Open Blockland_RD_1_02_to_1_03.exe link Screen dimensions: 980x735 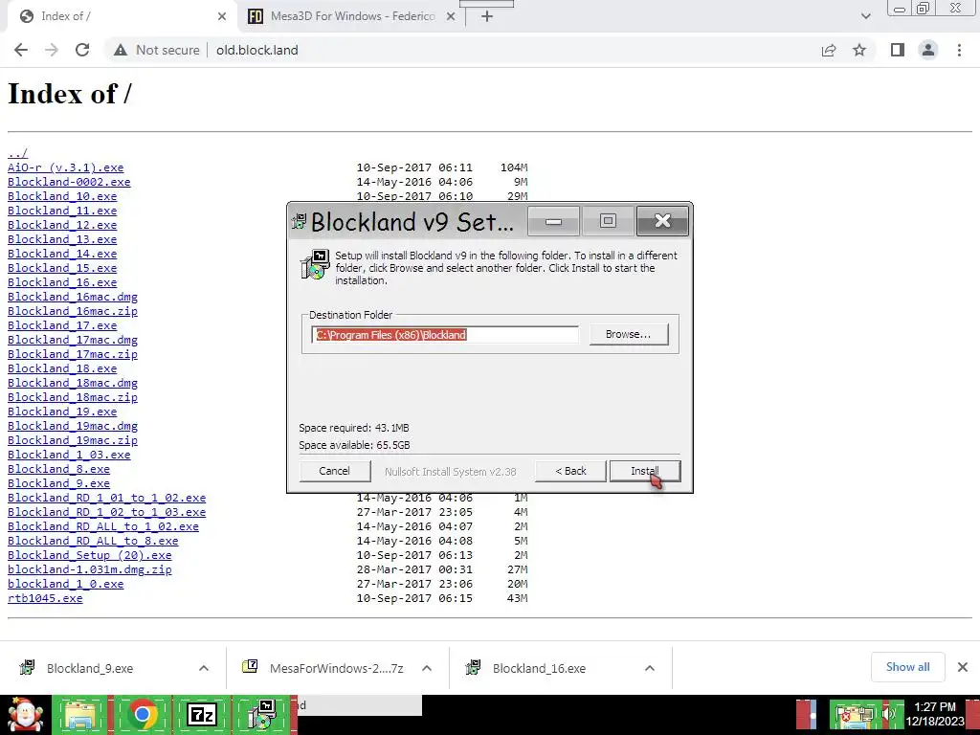click(106, 513)
